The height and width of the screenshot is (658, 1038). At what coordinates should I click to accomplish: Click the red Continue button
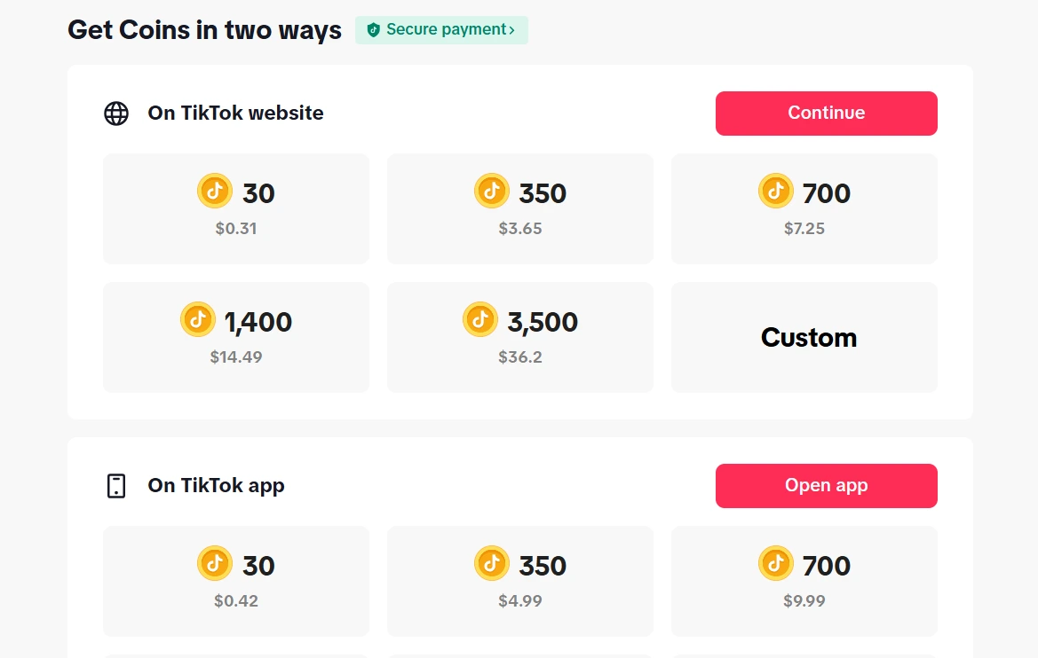tap(826, 114)
